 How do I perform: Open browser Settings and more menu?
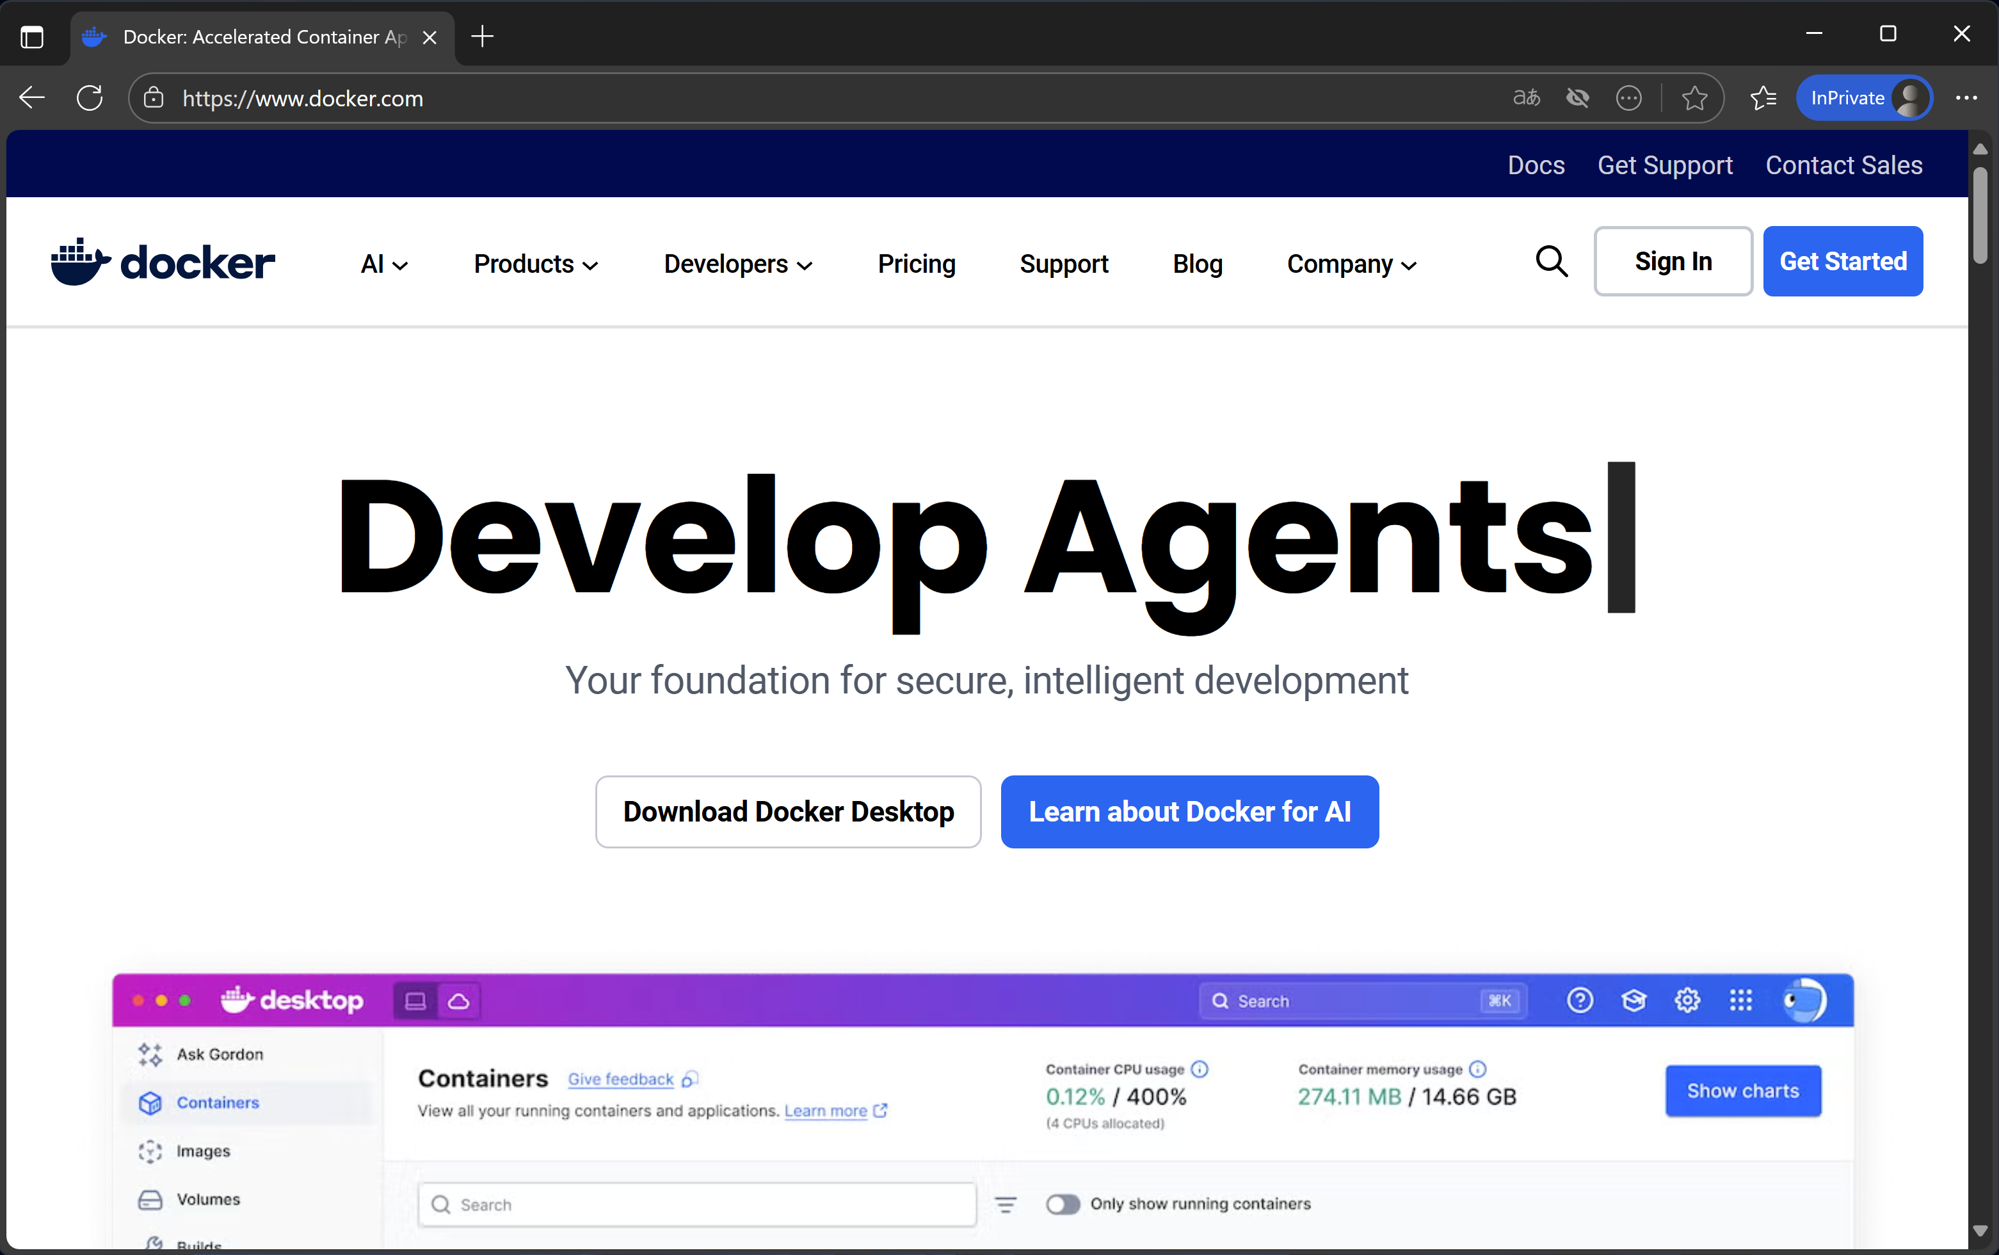[1966, 98]
